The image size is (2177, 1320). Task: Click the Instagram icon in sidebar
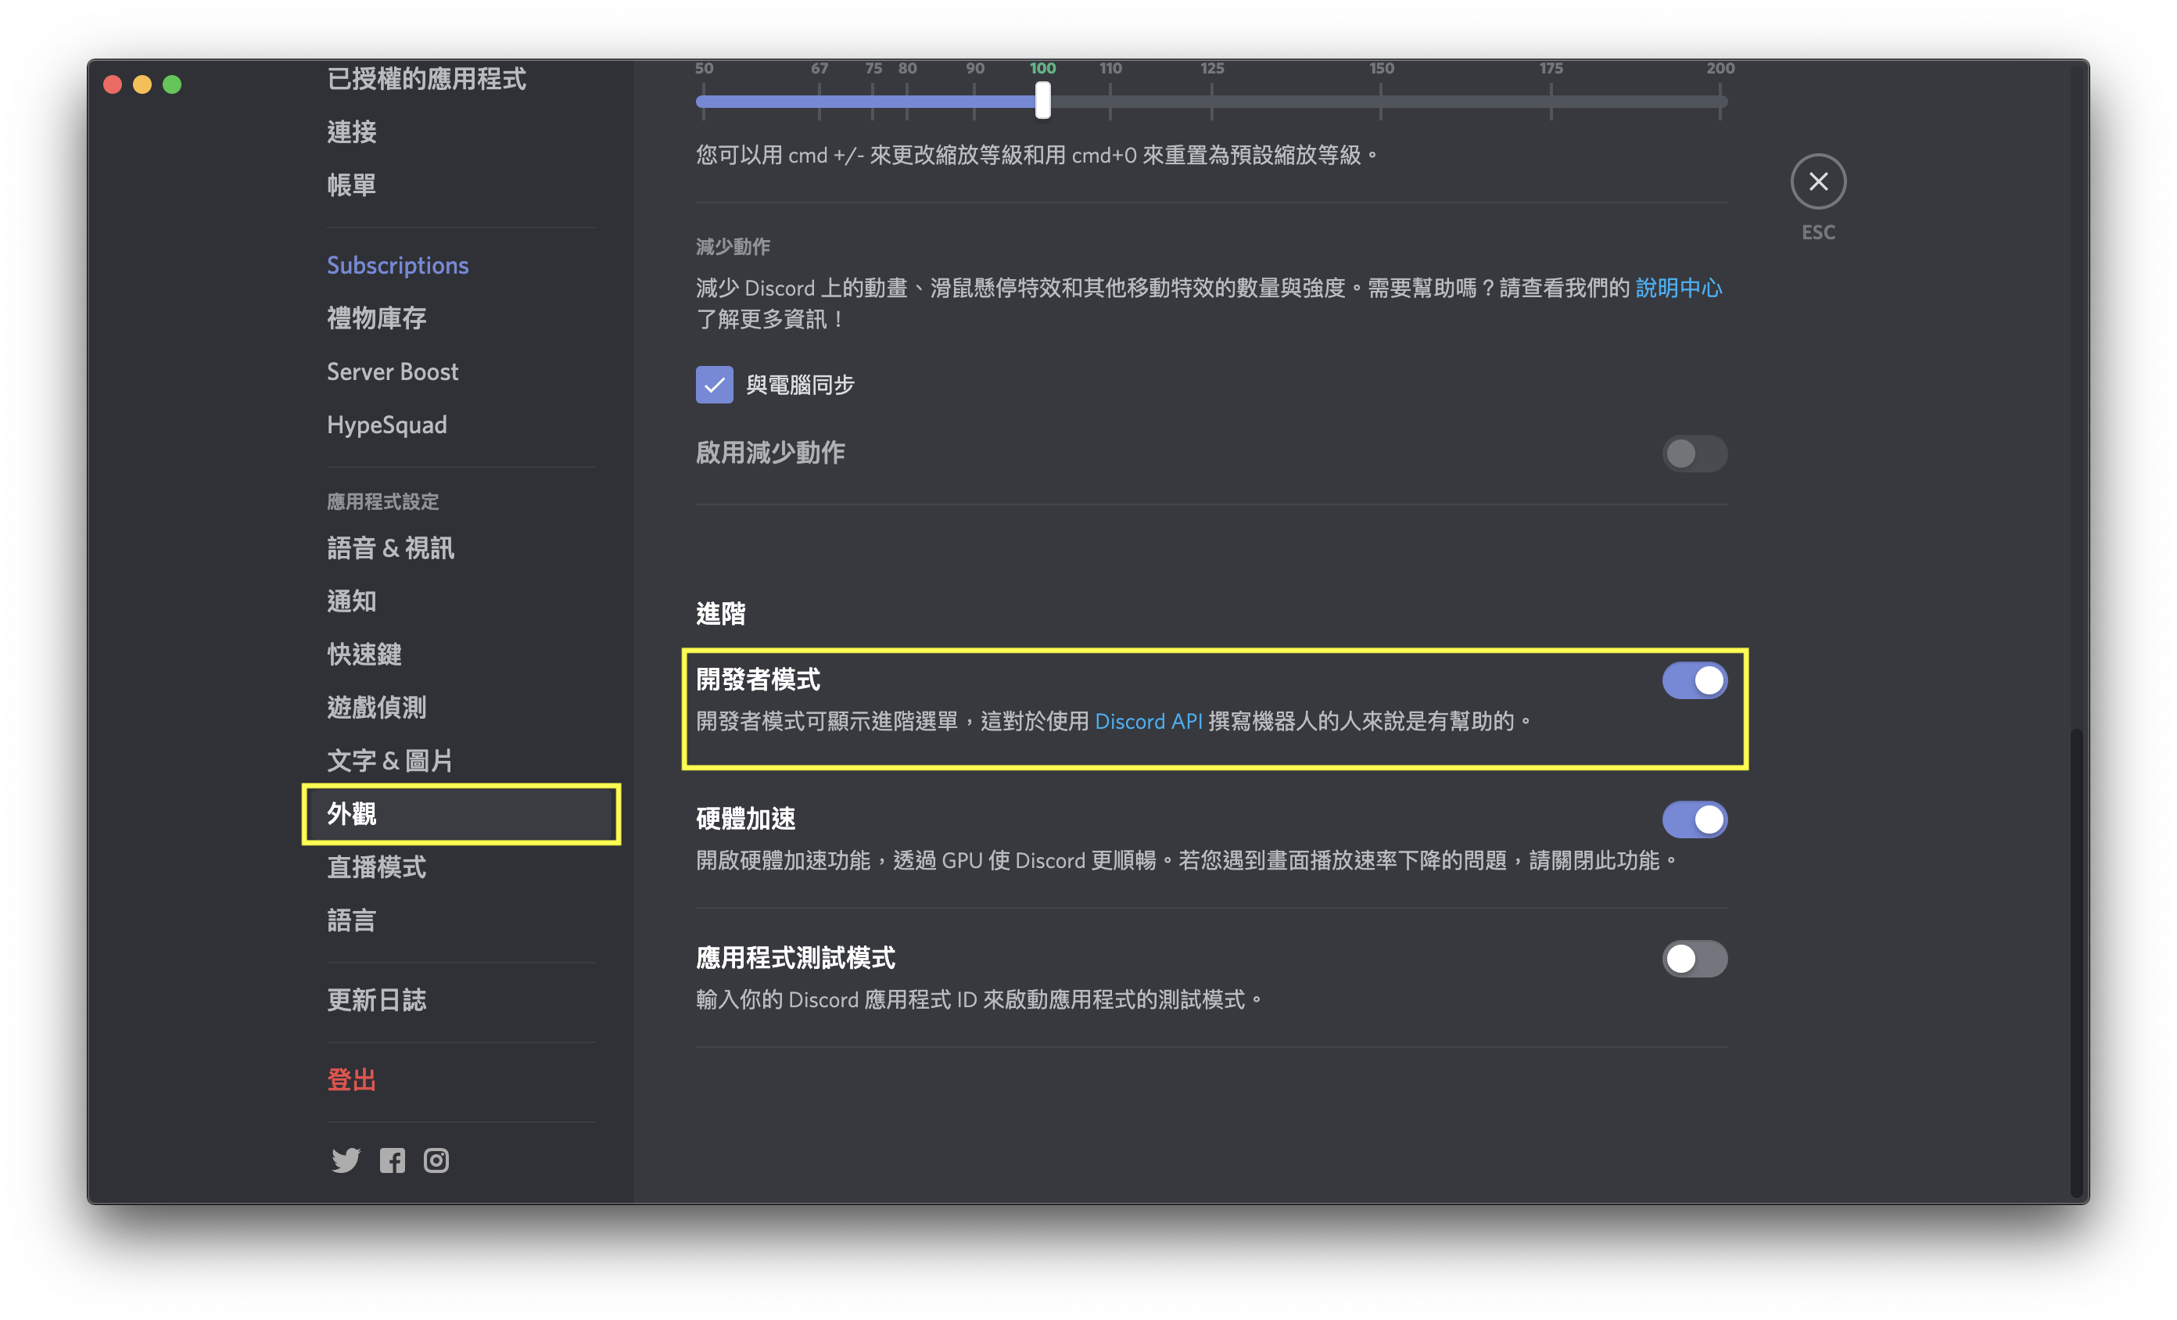[436, 1160]
